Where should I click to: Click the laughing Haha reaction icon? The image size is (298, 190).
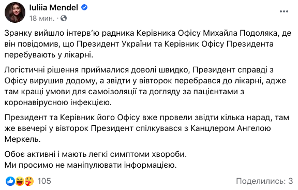(x=20, y=181)
